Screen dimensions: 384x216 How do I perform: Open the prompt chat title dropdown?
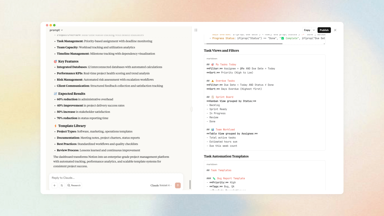[x=56, y=30]
